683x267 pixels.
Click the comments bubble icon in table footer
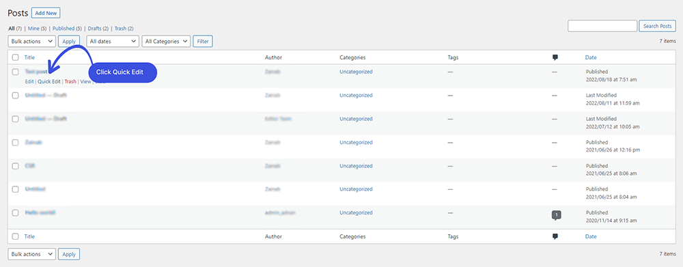[x=555, y=236]
